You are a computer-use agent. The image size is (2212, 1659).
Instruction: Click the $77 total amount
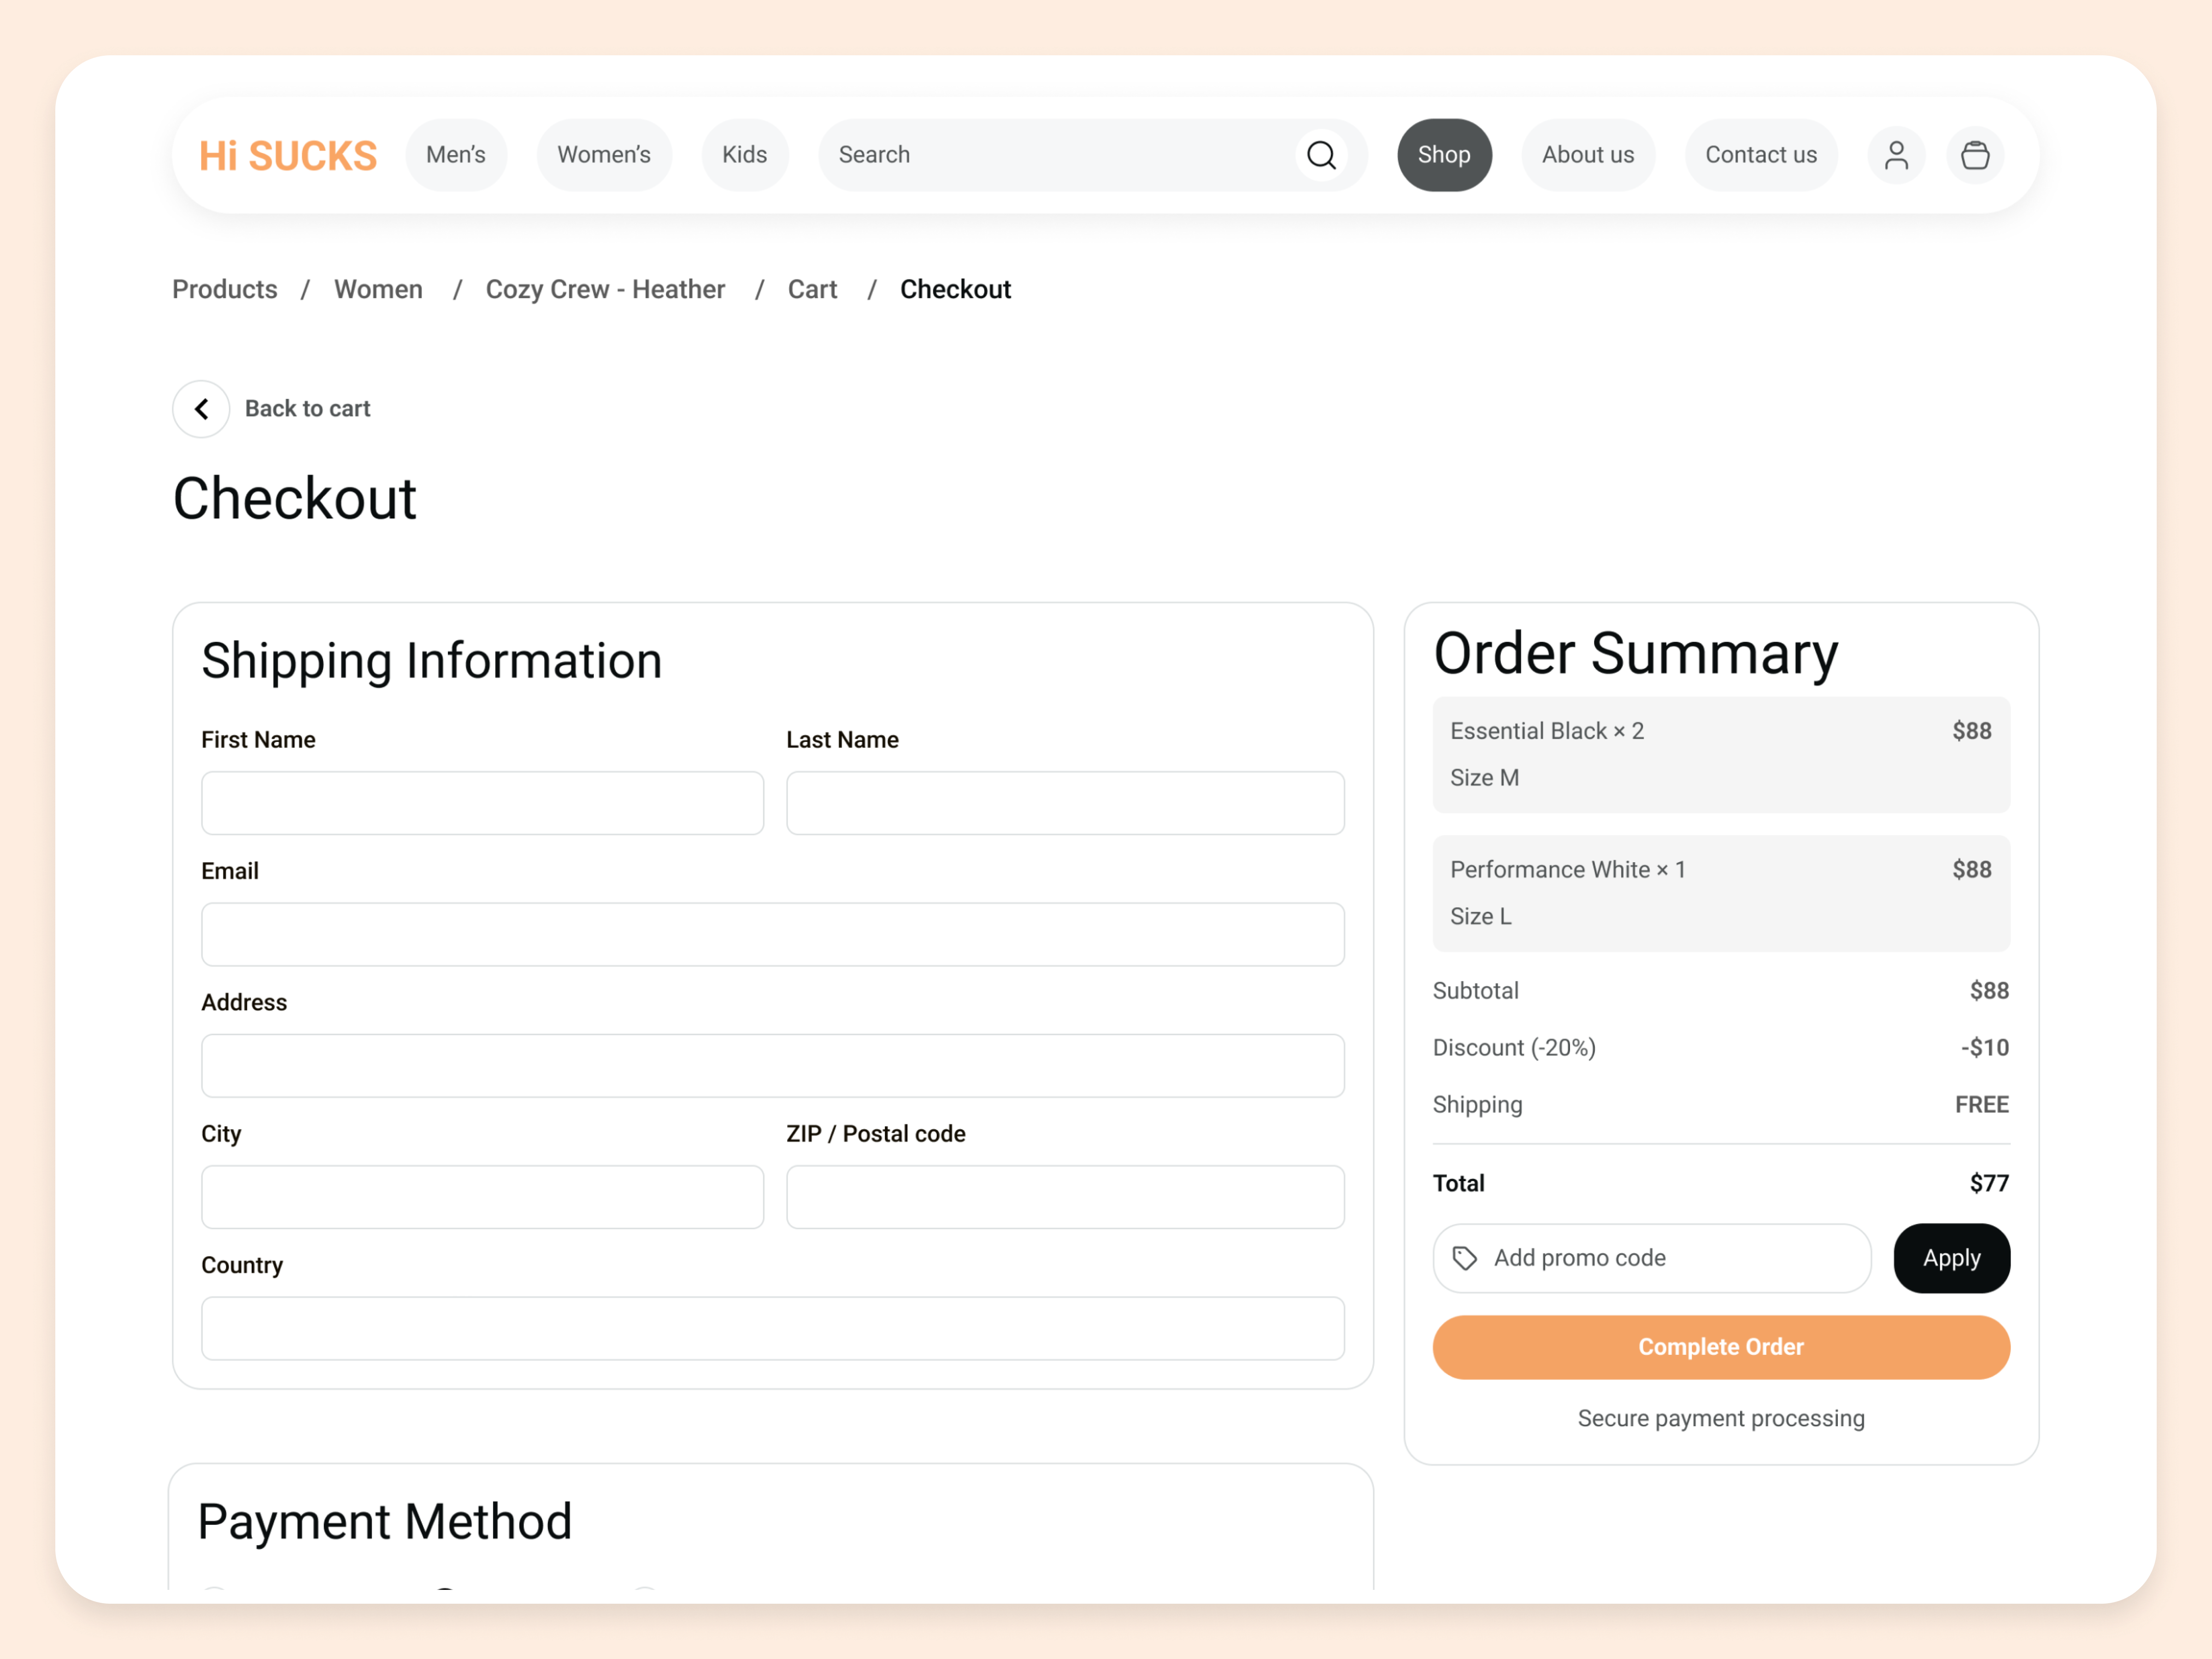pos(1989,1183)
